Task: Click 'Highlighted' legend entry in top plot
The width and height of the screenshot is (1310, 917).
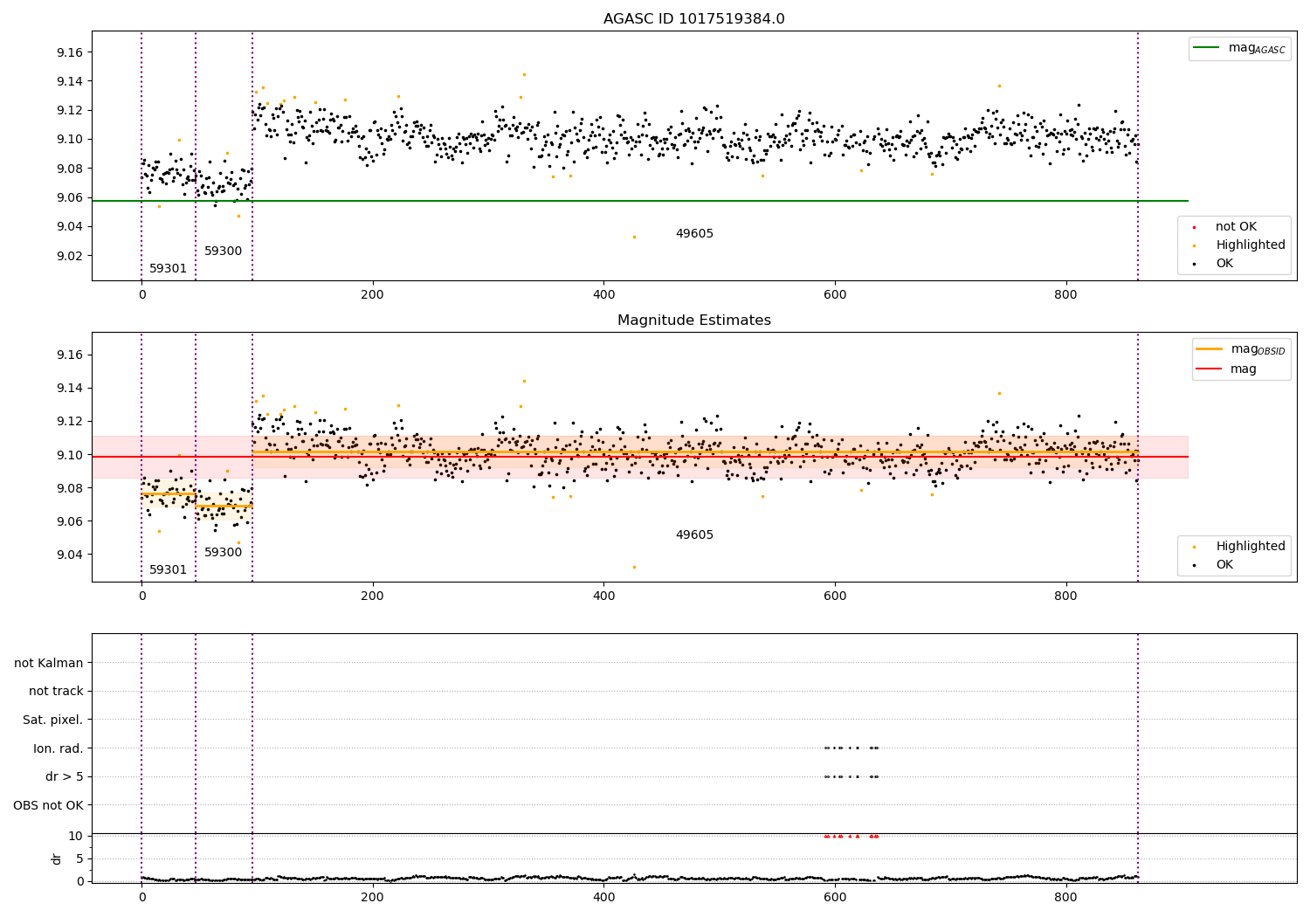Action: click(1239, 245)
